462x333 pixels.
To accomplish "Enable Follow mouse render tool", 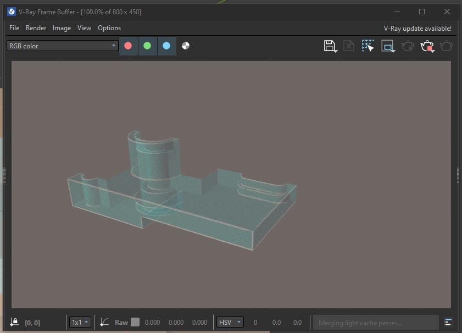I will point(368,46).
